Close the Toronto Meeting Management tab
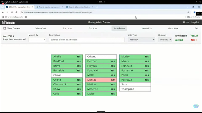This screenshot has height=113, width=202. (62, 7)
